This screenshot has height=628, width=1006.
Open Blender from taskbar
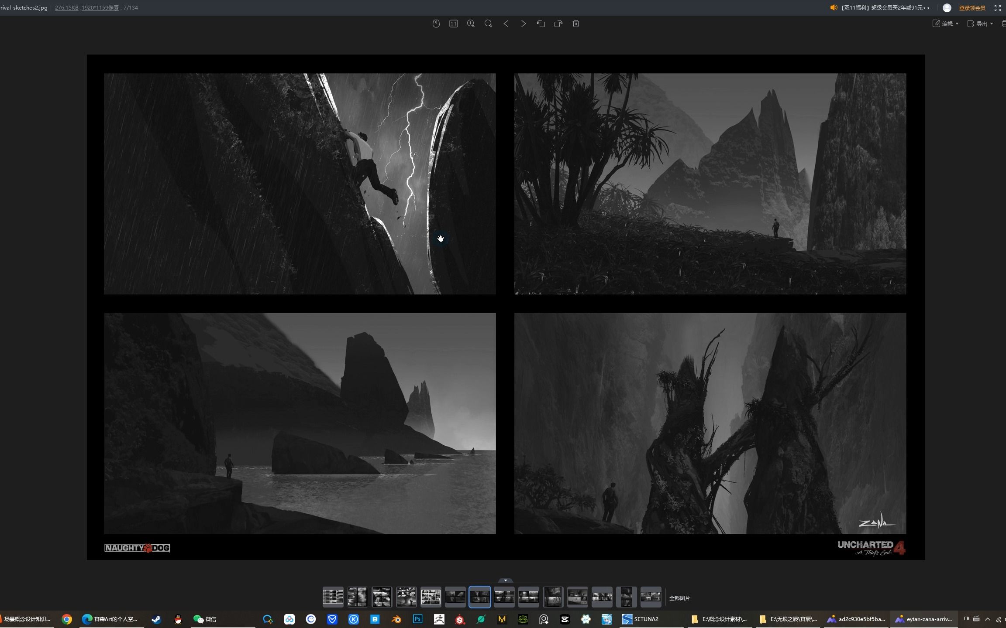tap(396, 619)
